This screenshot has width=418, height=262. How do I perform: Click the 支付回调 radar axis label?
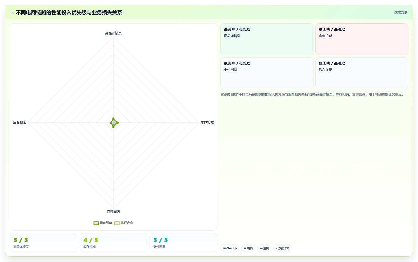pyautogui.click(x=113, y=211)
